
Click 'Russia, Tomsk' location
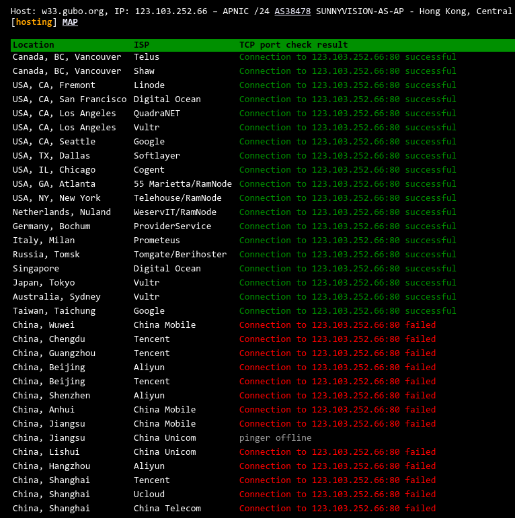46,255
